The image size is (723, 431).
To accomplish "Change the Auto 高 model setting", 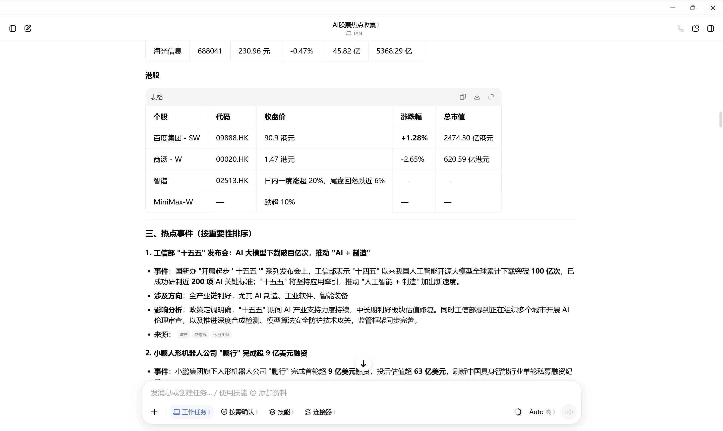I will 542,412.
